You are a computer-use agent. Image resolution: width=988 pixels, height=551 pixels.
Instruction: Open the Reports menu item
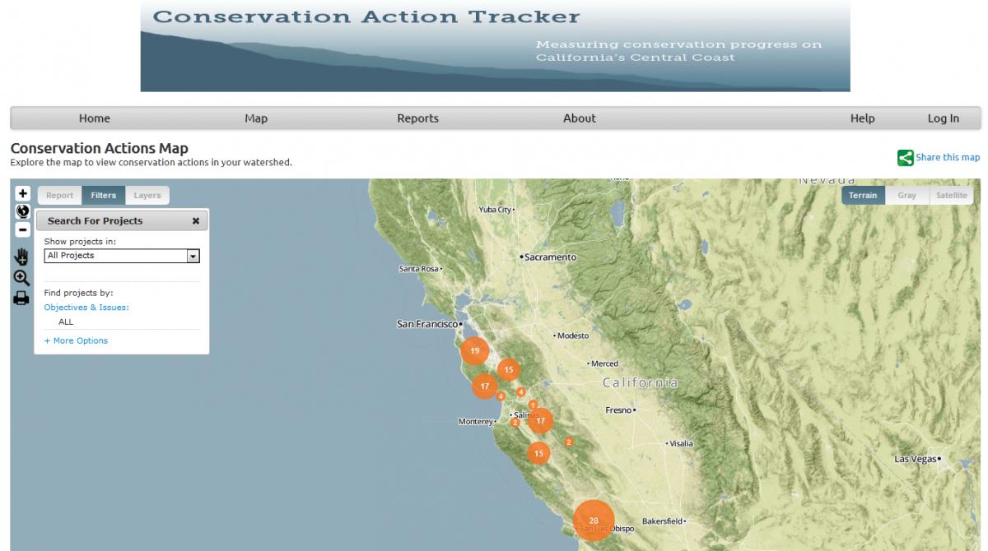(418, 118)
